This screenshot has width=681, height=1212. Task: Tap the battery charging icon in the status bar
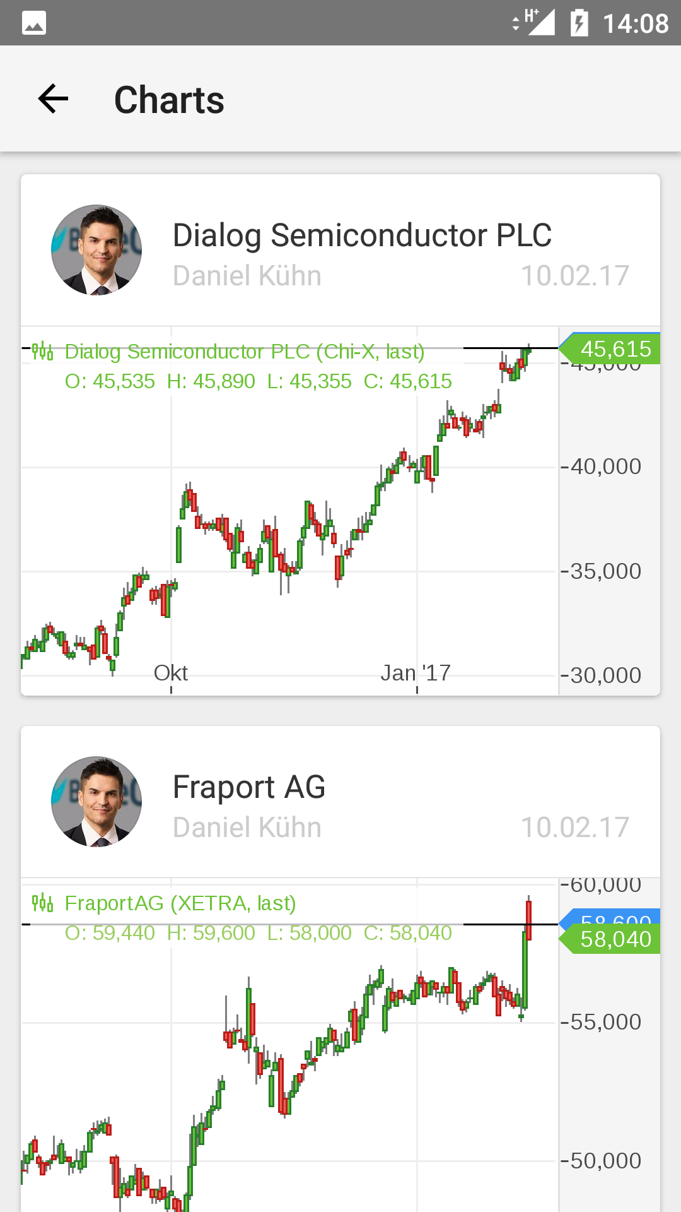pos(579,23)
